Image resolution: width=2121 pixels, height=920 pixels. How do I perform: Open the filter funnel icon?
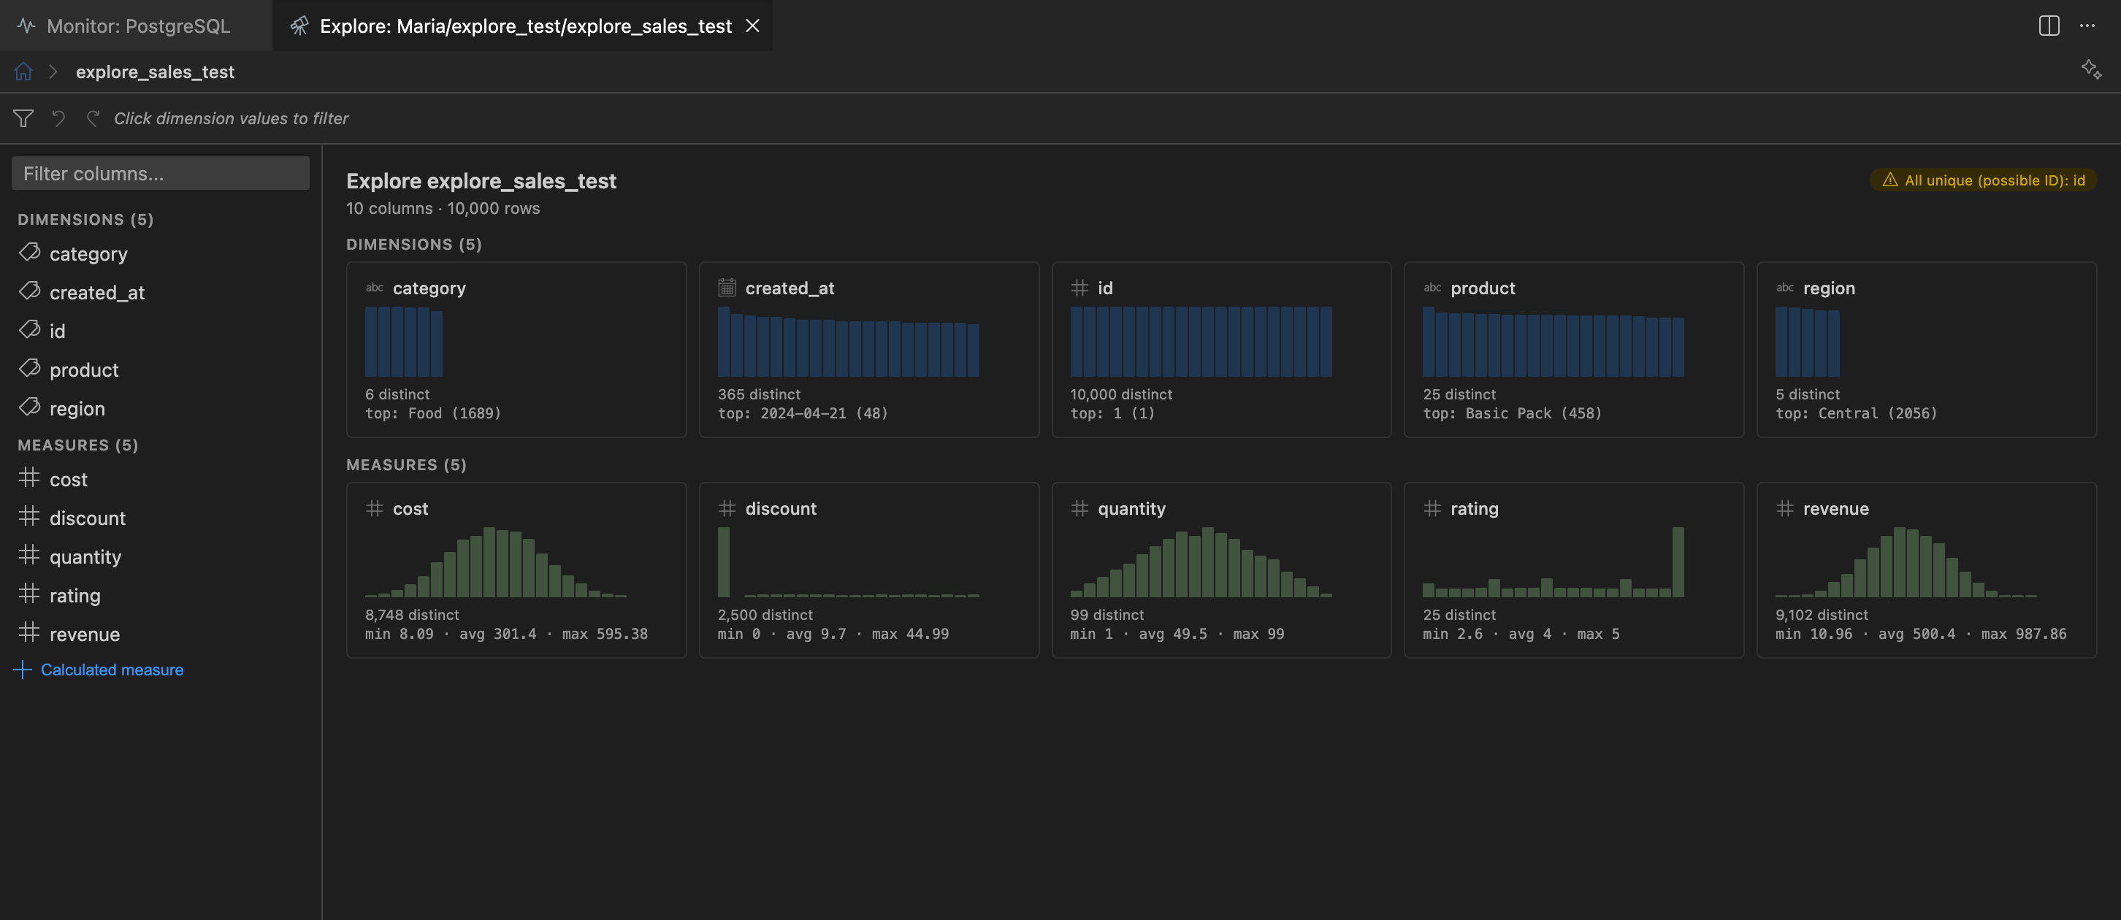[23, 118]
